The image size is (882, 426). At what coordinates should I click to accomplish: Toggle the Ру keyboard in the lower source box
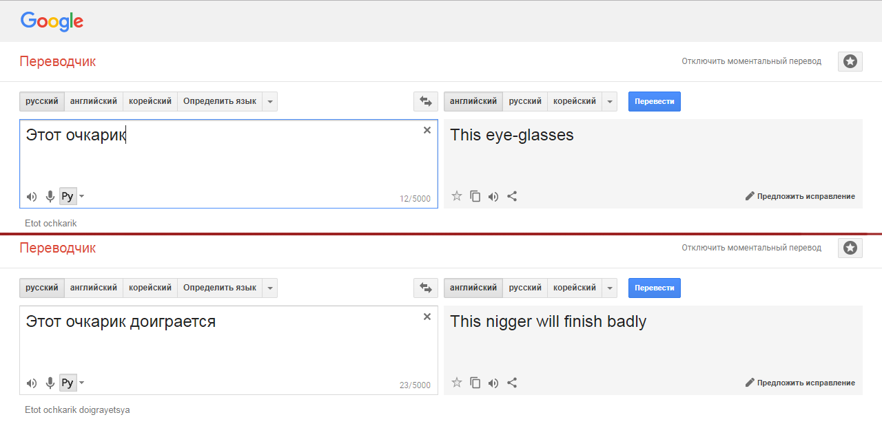pyautogui.click(x=67, y=383)
